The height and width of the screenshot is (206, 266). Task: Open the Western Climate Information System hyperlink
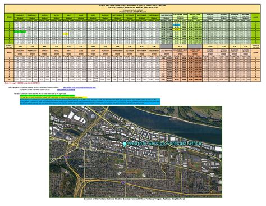tap(66, 89)
